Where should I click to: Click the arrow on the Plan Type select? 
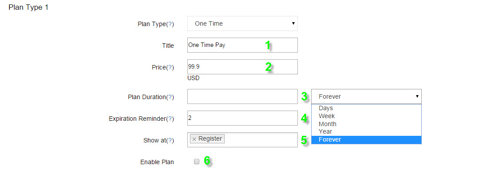tap(293, 23)
